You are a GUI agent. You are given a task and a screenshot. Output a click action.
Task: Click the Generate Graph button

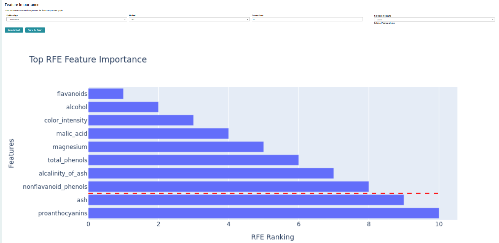(x=14, y=30)
